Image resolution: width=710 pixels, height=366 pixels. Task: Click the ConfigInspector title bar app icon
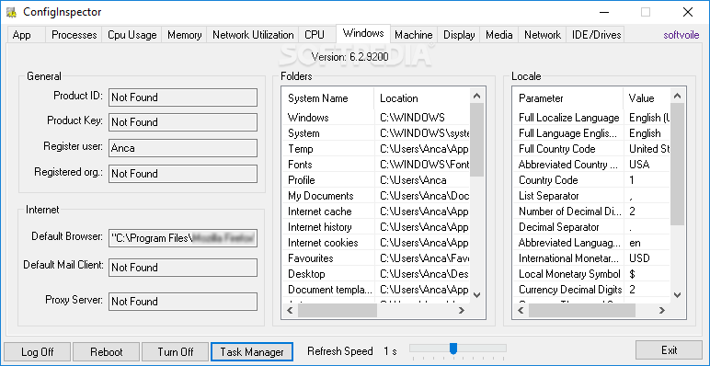12,12
